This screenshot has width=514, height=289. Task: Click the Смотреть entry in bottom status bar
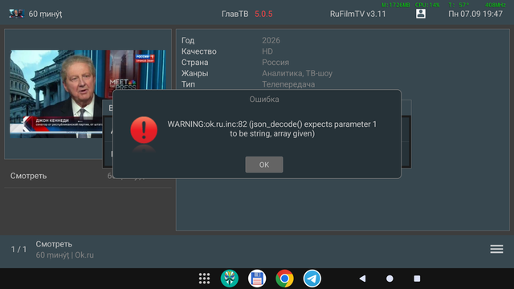[54, 244]
